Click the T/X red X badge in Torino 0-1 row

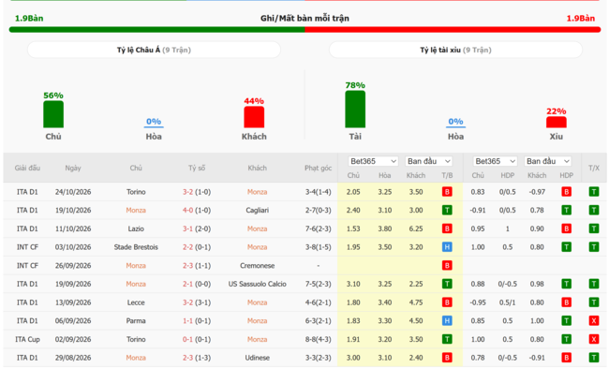click(x=594, y=339)
